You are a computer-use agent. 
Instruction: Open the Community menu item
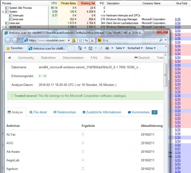click(26, 58)
